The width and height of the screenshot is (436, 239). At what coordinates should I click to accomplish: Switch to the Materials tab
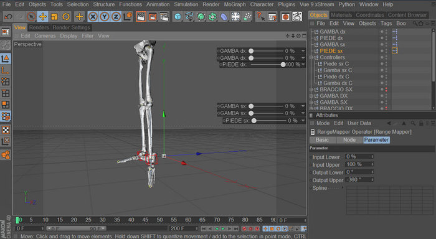point(341,15)
